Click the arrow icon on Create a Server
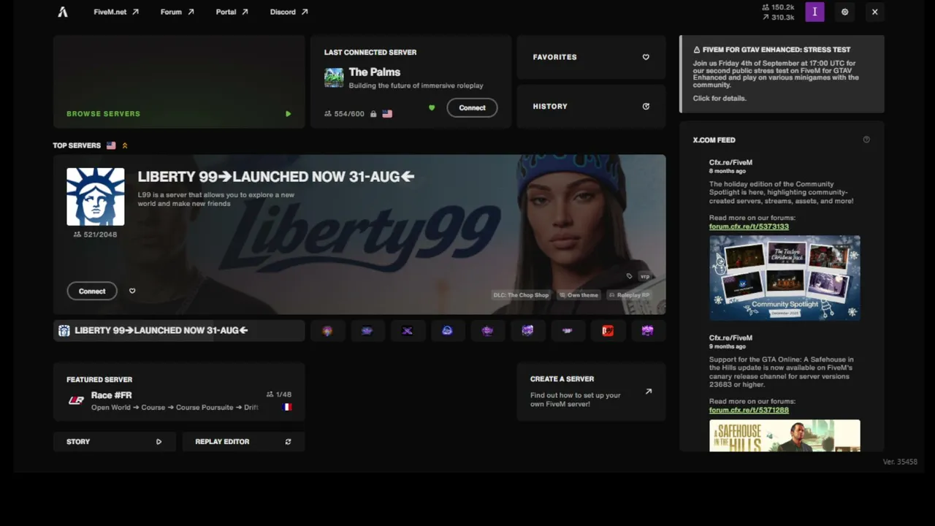The width and height of the screenshot is (935, 526). 648,392
